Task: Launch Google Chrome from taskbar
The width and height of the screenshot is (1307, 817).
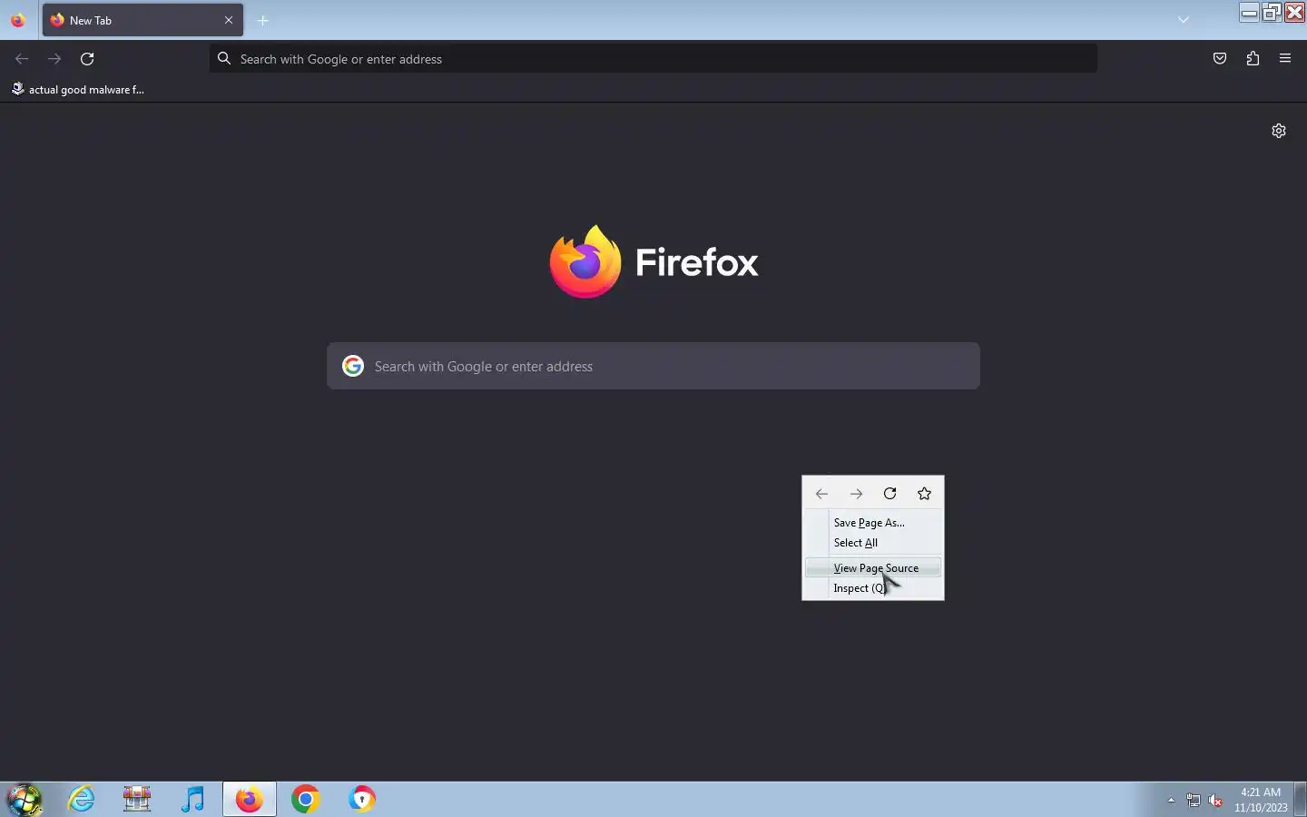Action: 306,800
